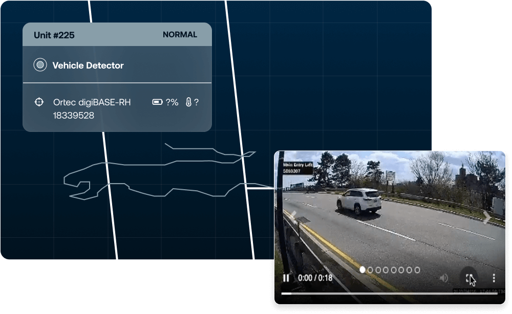This screenshot has width=512, height=314.
Task: Mute the video with the speaker icon
Action: [444, 278]
